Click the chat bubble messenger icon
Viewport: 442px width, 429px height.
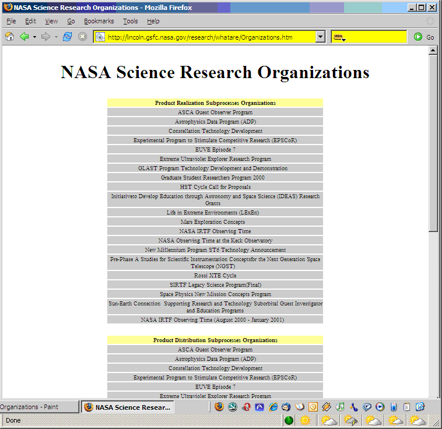click(x=367, y=407)
